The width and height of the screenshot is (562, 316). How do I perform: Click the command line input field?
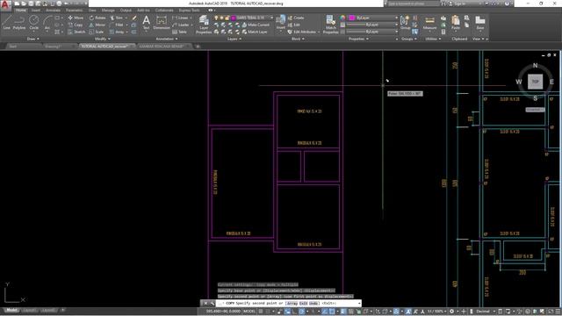click(x=289, y=303)
